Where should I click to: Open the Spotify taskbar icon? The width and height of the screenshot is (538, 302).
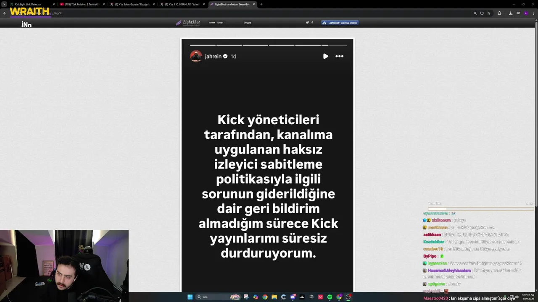click(330, 297)
